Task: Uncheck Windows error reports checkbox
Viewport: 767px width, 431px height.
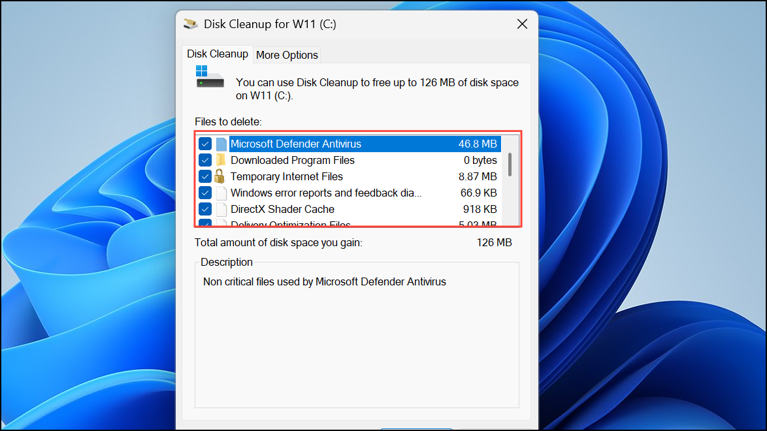Action: 205,193
